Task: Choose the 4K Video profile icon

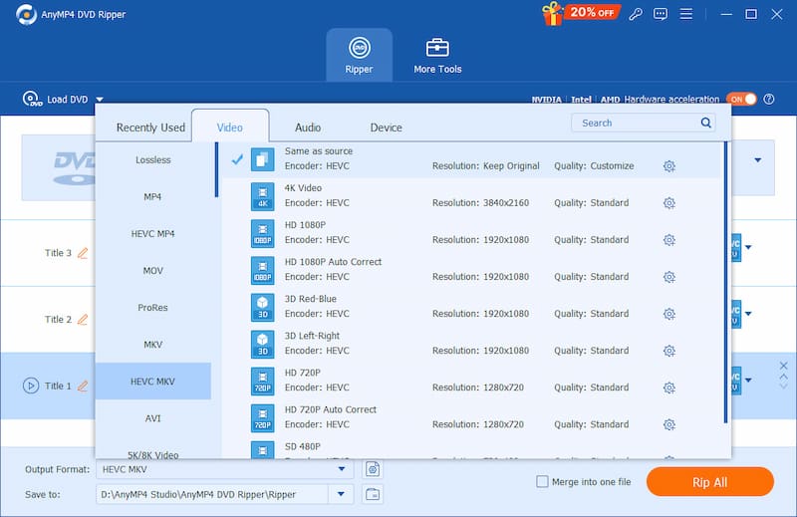Action: (x=262, y=196)
